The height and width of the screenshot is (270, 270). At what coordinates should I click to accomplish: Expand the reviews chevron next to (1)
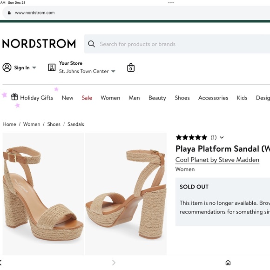click(x=222, y=137)
